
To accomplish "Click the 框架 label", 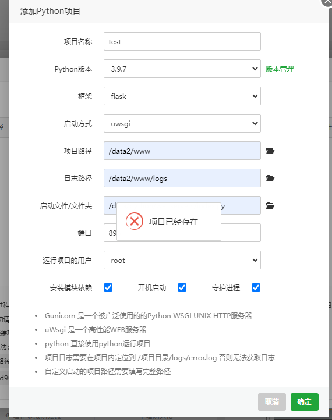I will click(85, 97).
